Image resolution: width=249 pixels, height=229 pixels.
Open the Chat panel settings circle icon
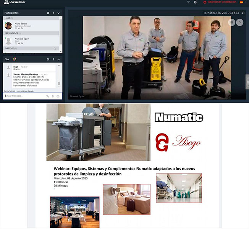48,60
